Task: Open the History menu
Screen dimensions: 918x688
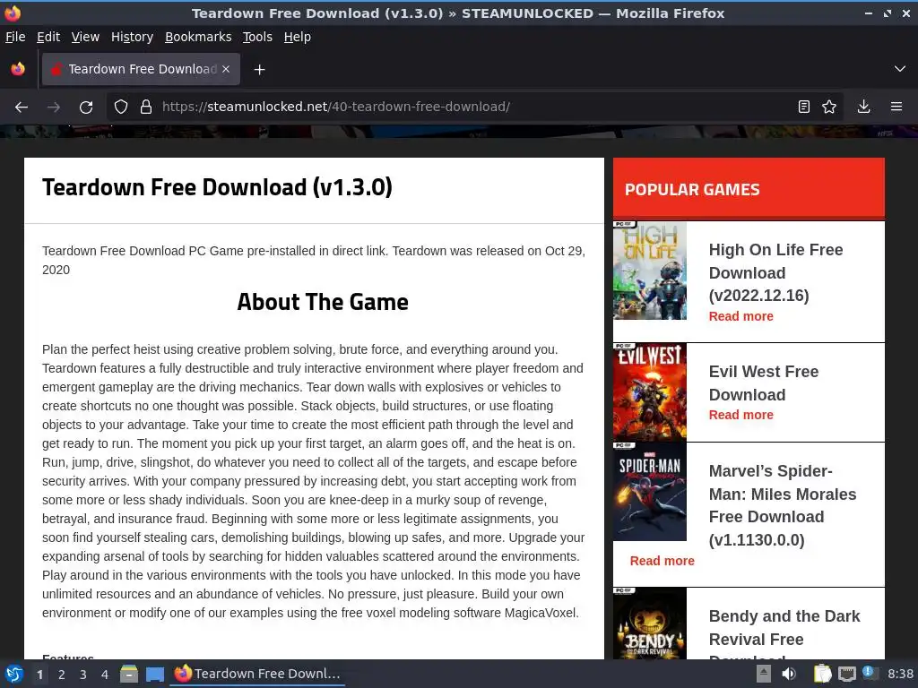Action: (132, 37)
